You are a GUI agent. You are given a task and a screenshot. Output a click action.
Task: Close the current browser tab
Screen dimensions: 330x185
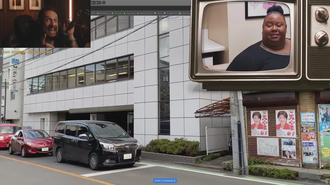tap(99, 3)
